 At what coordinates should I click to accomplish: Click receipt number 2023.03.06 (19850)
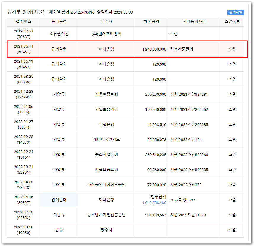tap(24, 230)
